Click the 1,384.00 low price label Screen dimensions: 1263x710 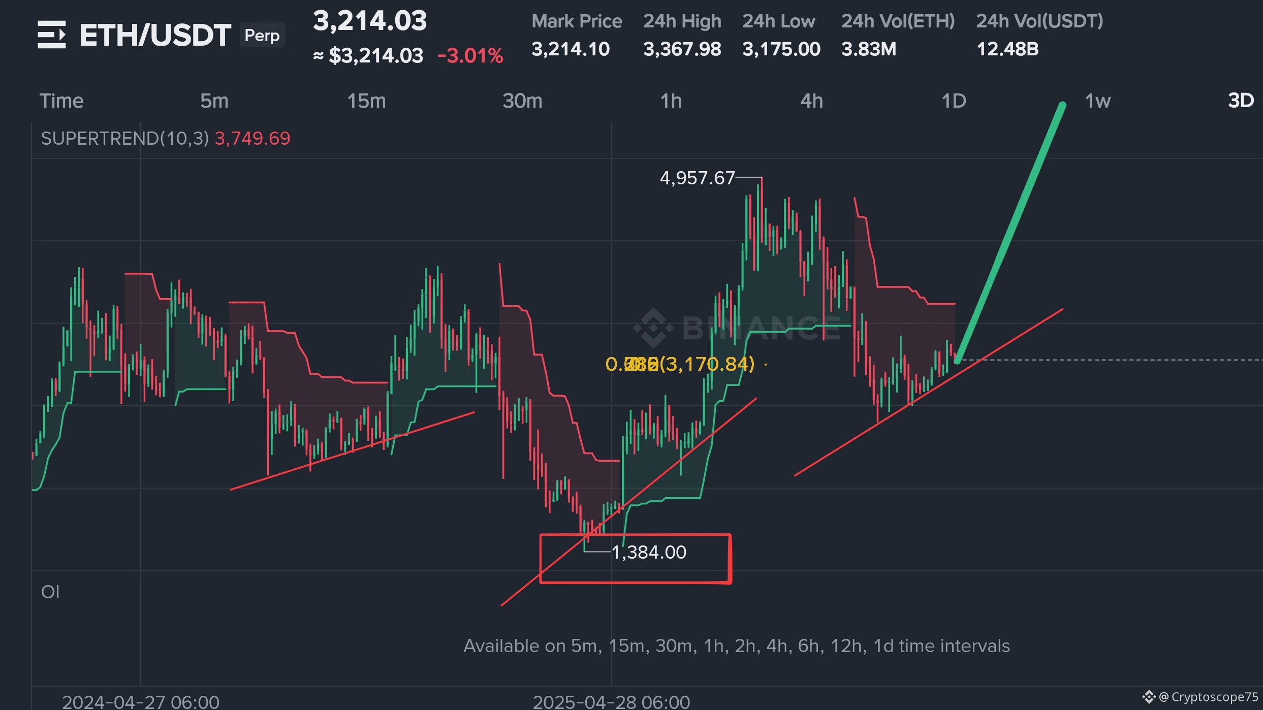tap(649, 552)
